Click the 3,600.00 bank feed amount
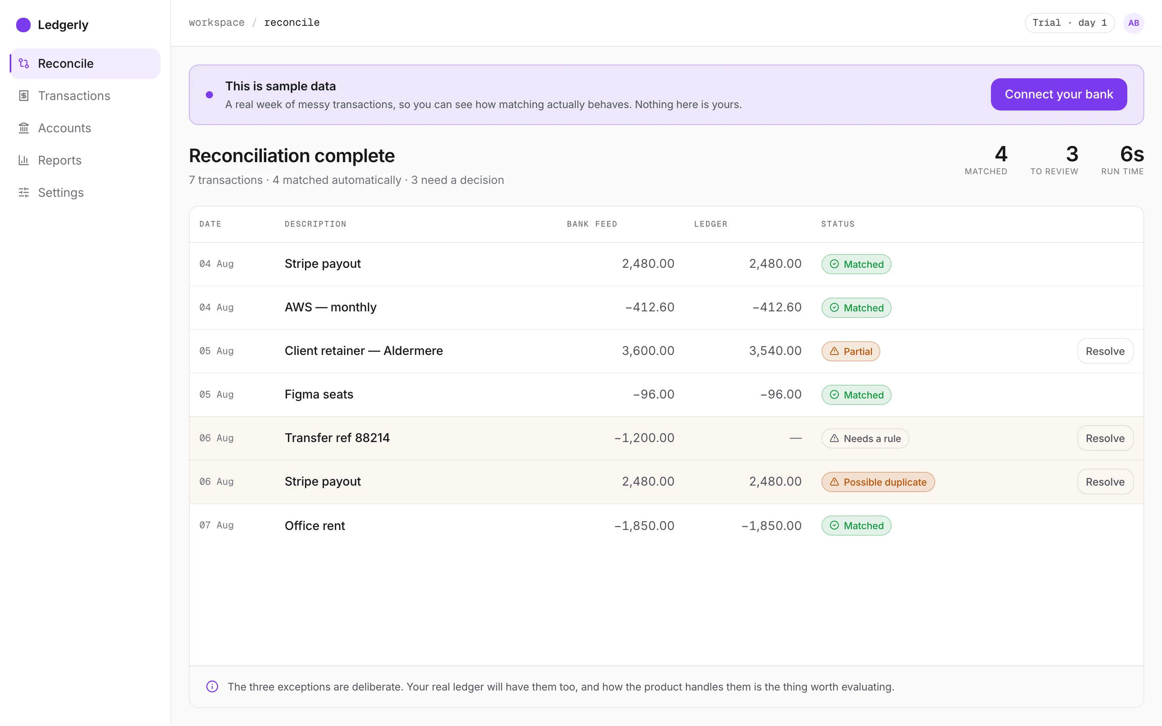This screenshot has width=1162, height=726. pyautogui.click(x=648, y=351)
